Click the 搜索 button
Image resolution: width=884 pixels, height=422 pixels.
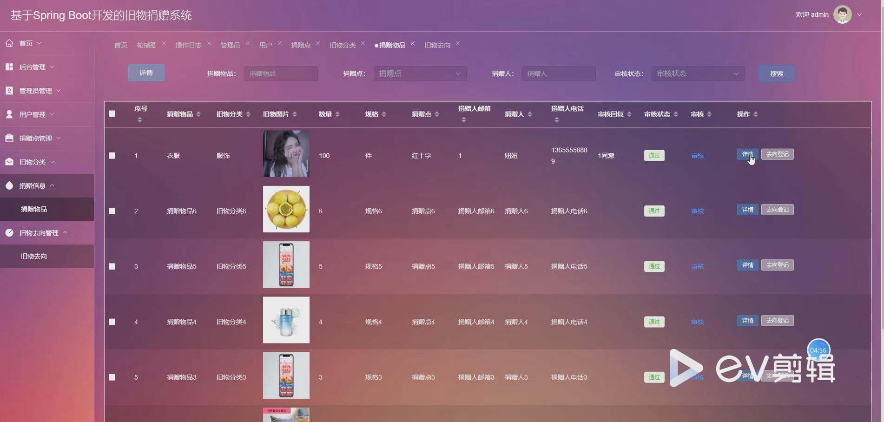point(775,73)
